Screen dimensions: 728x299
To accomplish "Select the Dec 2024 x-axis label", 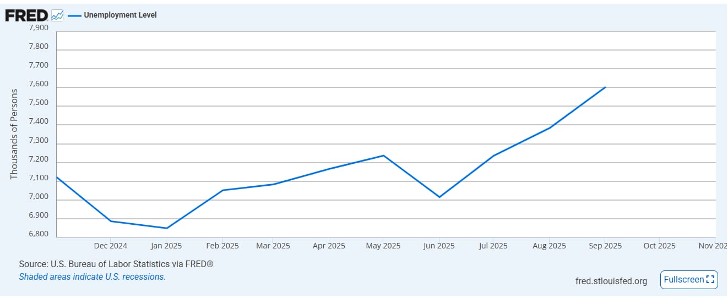I will coord(110,246).
